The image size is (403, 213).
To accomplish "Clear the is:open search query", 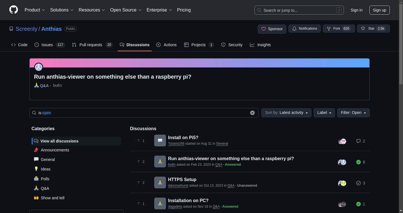I will tap(252, 113).
